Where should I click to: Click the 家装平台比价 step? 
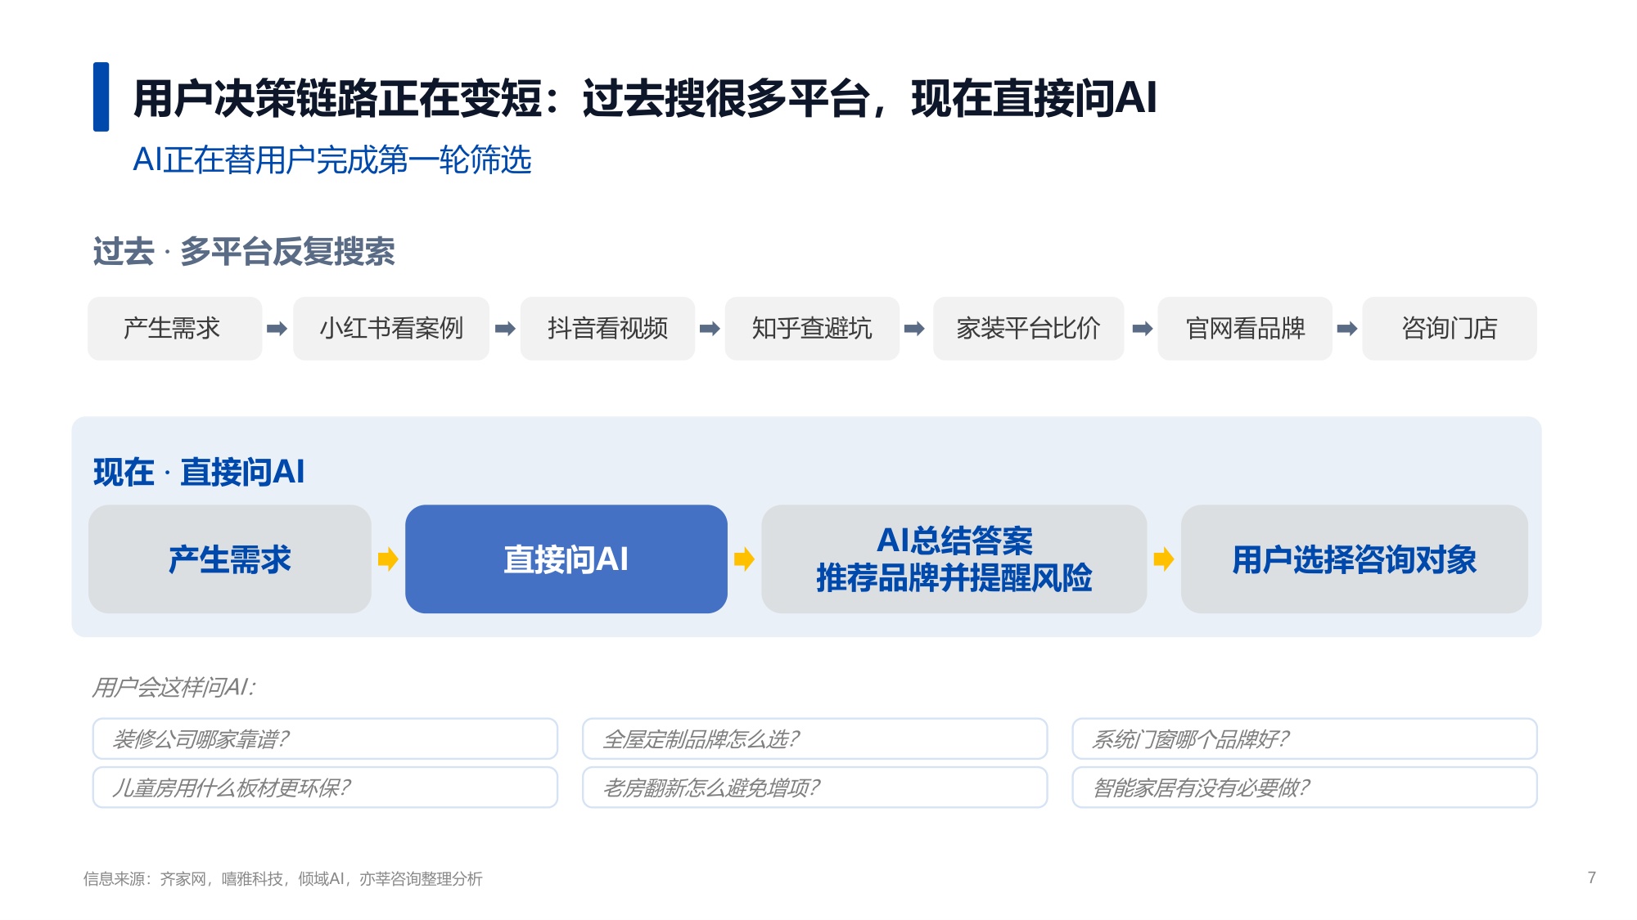1029,329
